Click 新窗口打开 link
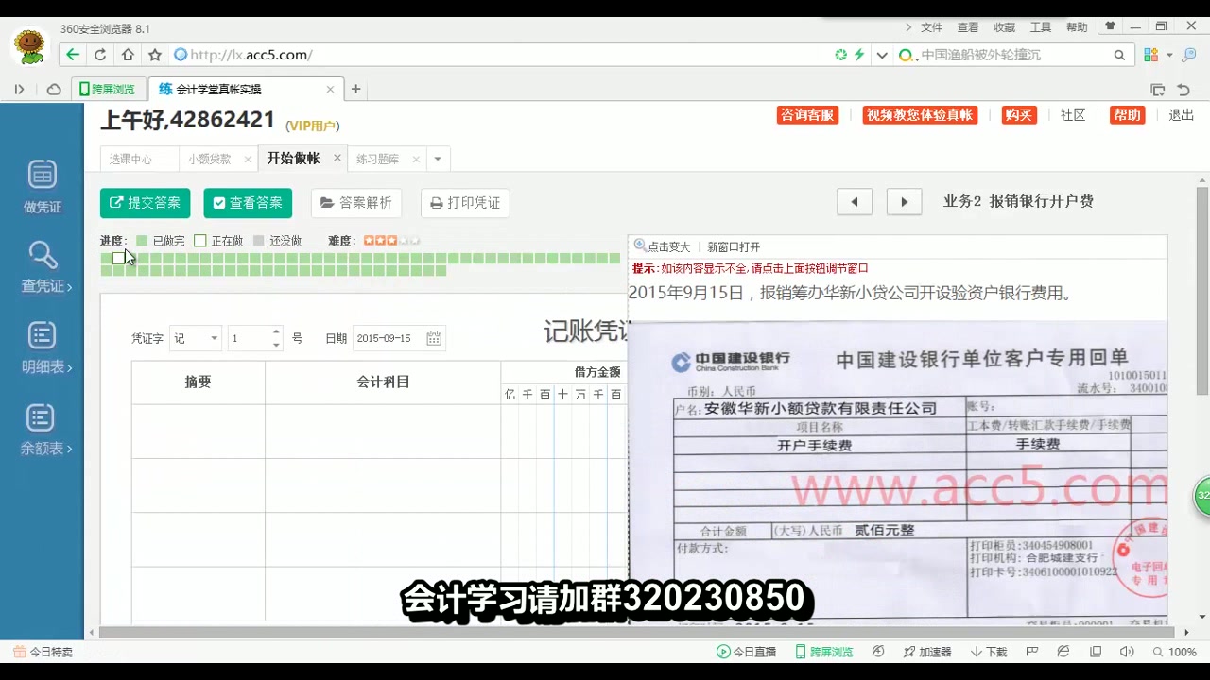The width and height of the screenshot is (1210, 680). [x=734, y=246]
